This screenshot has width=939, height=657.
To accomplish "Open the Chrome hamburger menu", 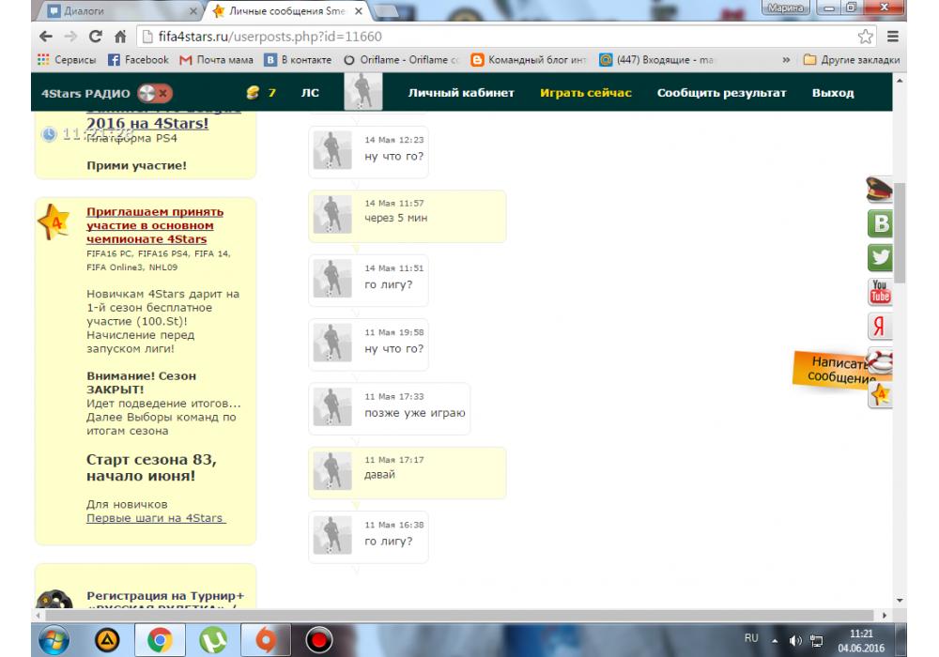I will (x=892, y=37).
